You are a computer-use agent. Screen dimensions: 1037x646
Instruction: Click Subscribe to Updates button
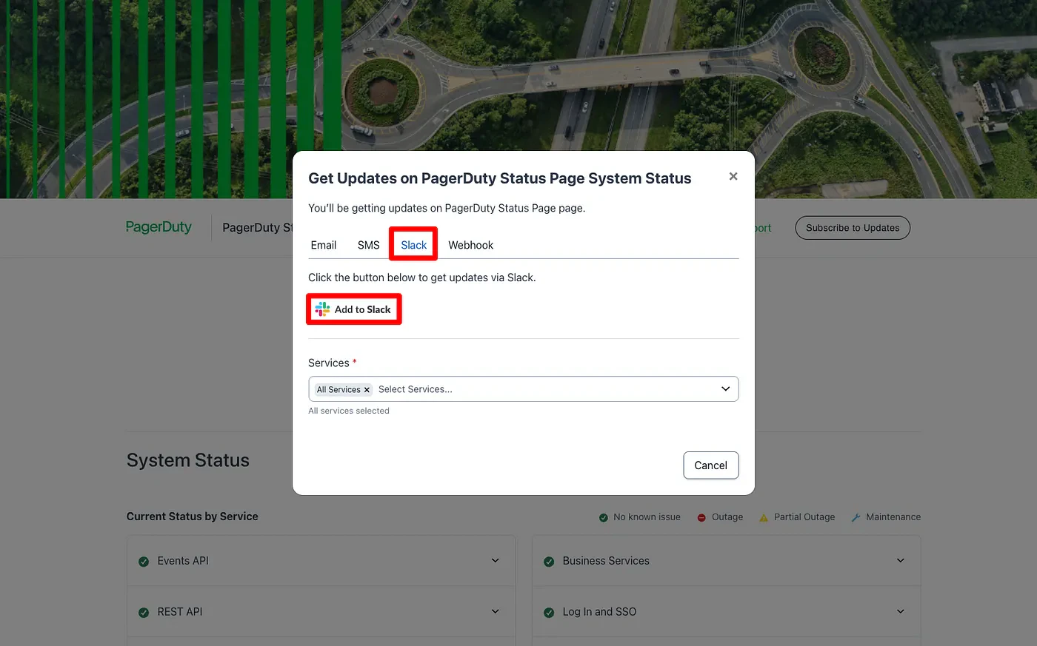point(853,228)
